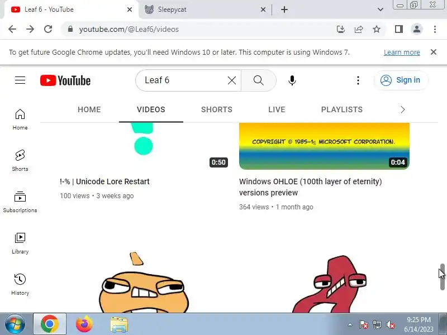Screen dimensions: 447x335
Task: Open Windows OHLOE versions preview video title
Action: tap(311, 187)
